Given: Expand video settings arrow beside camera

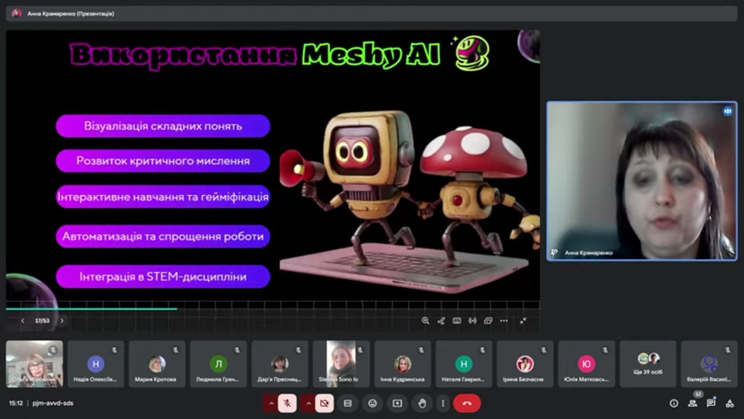Looking at the screenshot, I should 308,403.
